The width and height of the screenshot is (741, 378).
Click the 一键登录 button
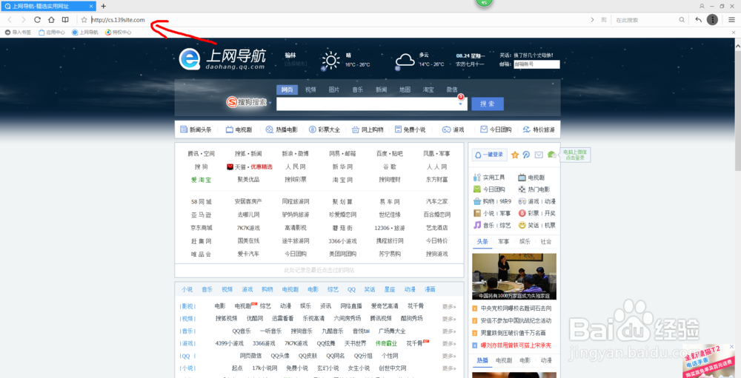490,155
